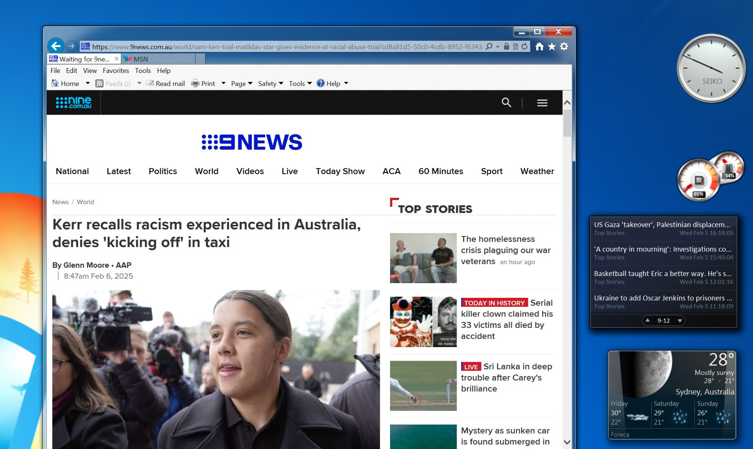The width and height of the screenshot is (753, 449).
Task: Open Favorites star icon
Action: (552, 46)
